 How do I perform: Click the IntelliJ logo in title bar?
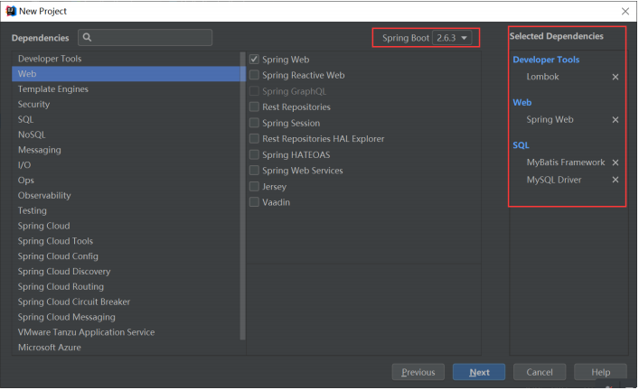tap(11, 11)
